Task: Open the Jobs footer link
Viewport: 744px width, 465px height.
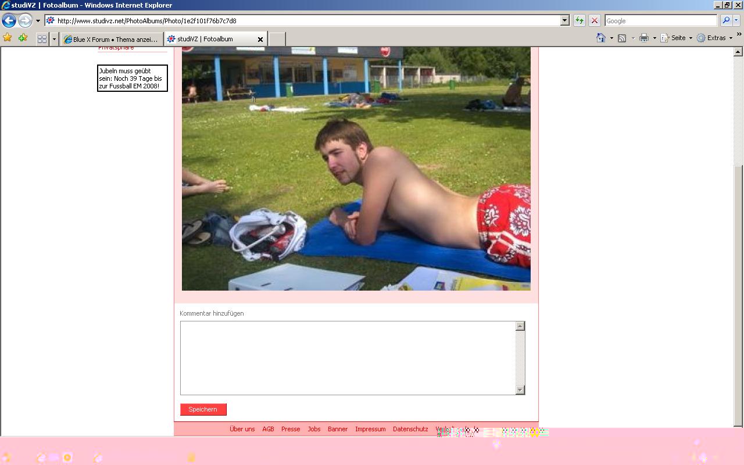Action: click(x=314, y=429)
